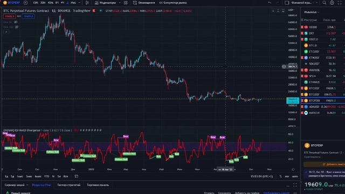
Task: Select the monthly (Мес) timeframe
Action: click(x=73, y=3)
